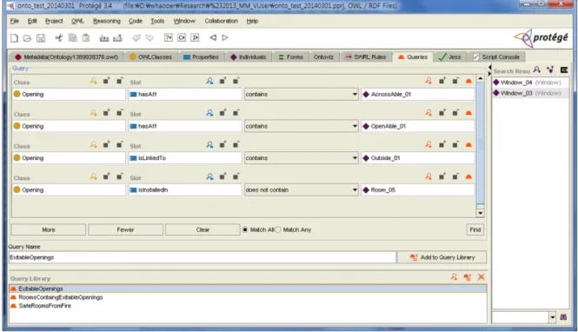Add query icon in the Room_05 row

point(468,176)
